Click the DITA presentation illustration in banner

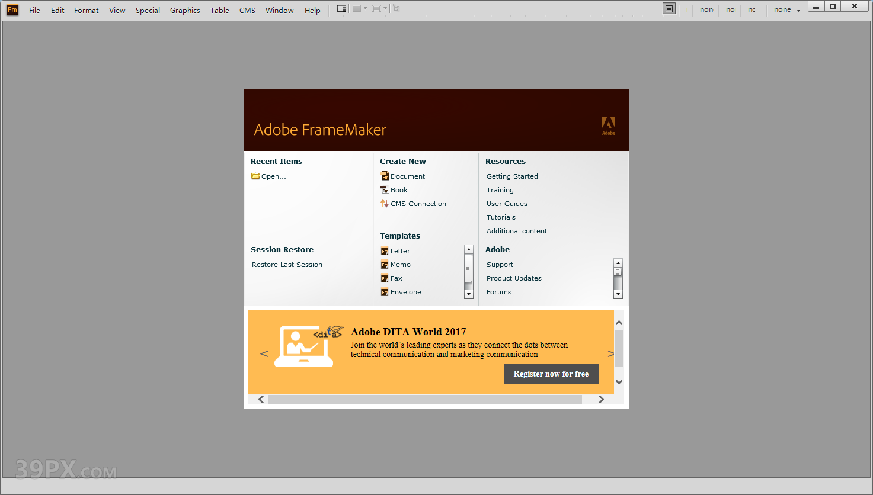click(x=308, y=346)
